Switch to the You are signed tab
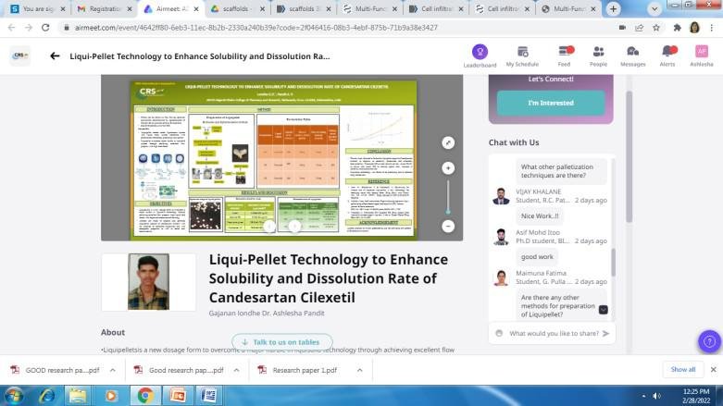This screenshot has width=723, height=406. pos(38,8)
